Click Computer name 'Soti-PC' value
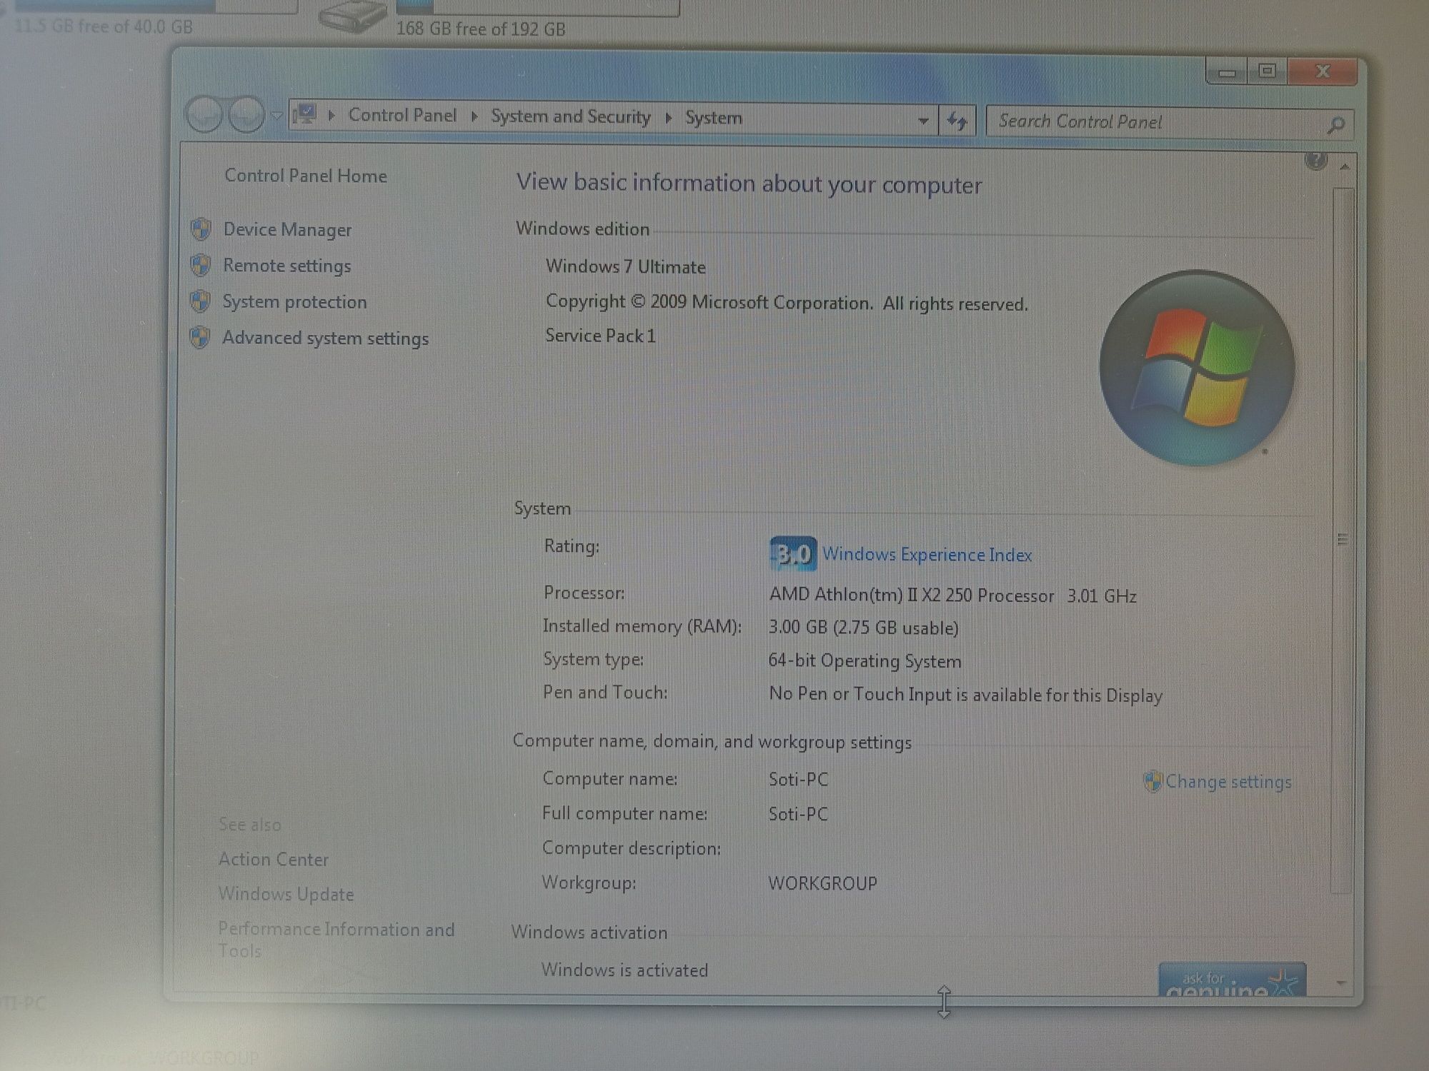Viewport: 1429px width, 1071px height. pyautogui.click(x=798, y=780)
